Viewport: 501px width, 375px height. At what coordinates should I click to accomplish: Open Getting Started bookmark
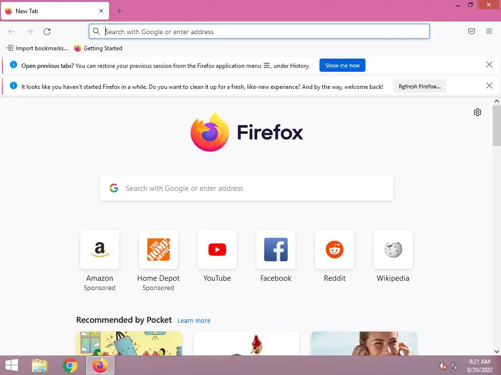(98, 48)
